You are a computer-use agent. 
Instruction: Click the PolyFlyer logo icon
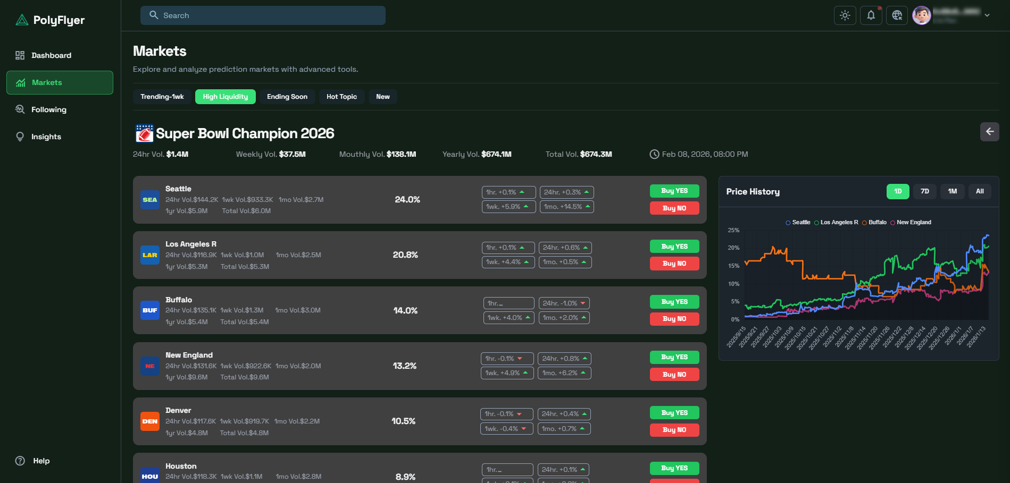(x=21, y=20)
